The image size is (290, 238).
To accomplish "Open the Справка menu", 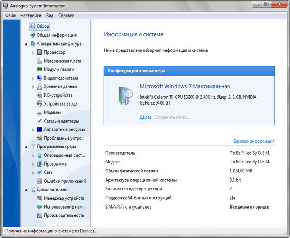I will pyautogui.click(x=66, y=16).
